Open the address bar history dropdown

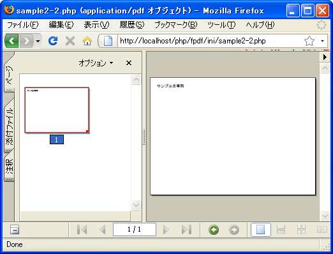(x=322, y=41)
